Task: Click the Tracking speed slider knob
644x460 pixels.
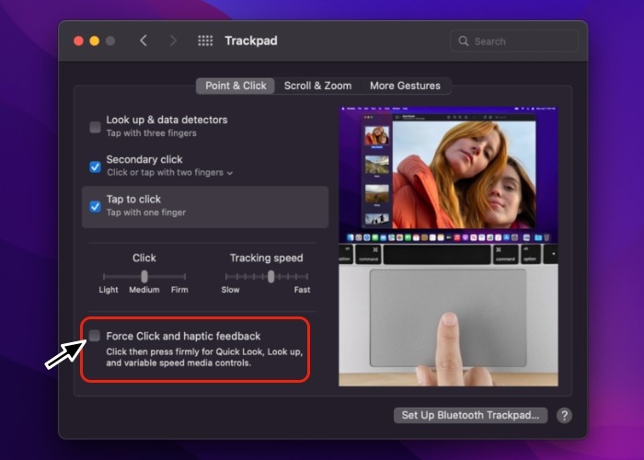Action: tap(270, 276)
